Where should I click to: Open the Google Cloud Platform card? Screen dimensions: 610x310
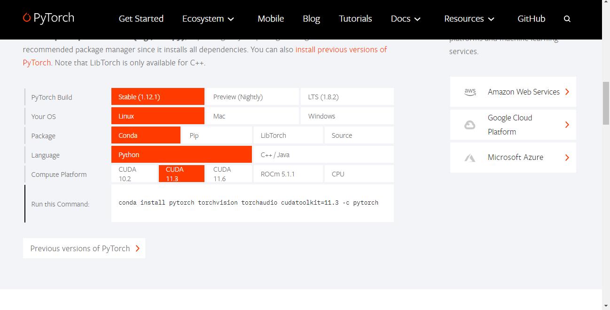coord(513,125)
